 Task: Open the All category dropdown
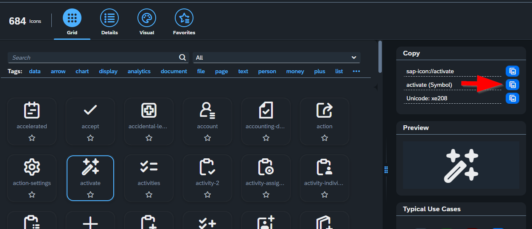(277, 58)
